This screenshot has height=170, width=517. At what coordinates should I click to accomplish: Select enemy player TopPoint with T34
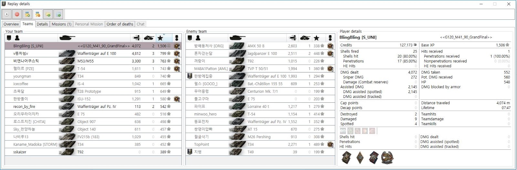click(260, 144)
